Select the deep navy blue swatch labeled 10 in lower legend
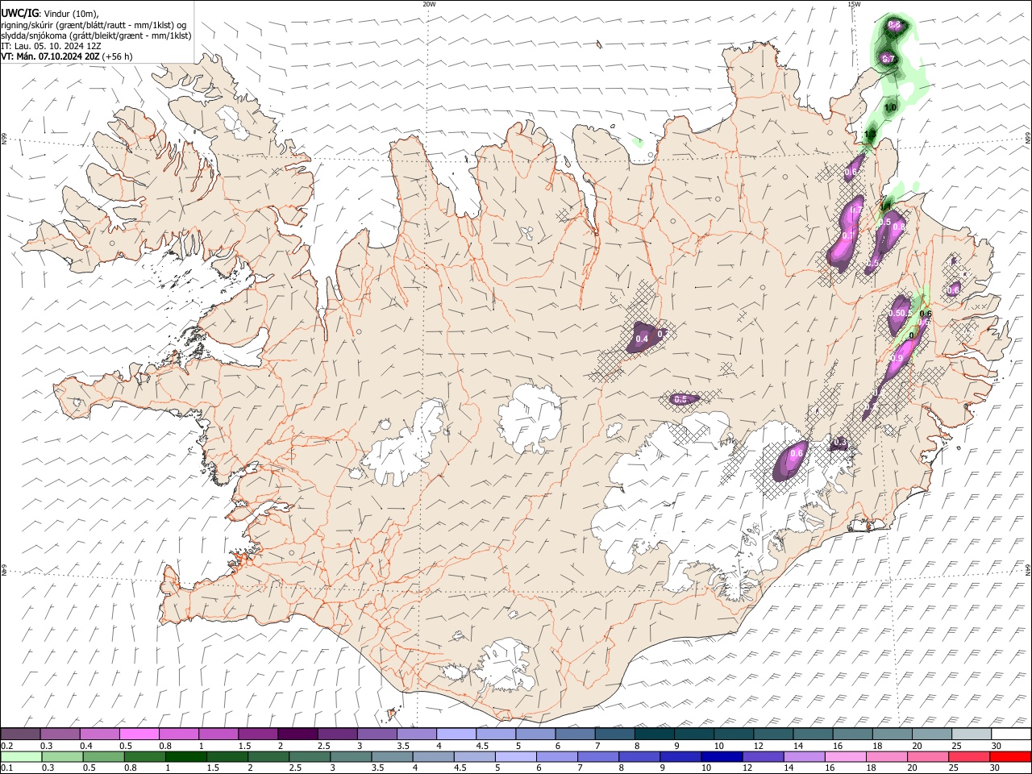This screenshot has width=1032, height=774. point(722,756)
